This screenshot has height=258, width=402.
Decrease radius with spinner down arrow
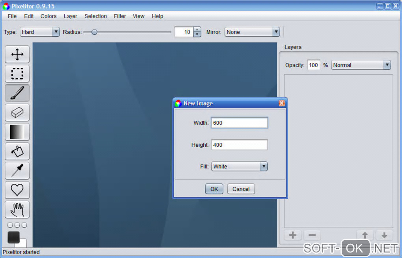197,34
